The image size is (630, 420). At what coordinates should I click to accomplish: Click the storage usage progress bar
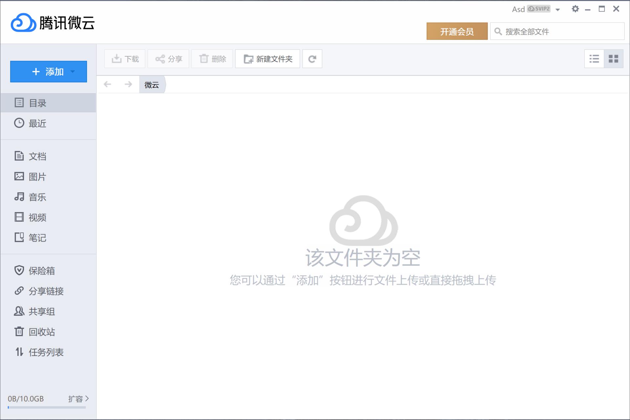click(x=47, y=408)
